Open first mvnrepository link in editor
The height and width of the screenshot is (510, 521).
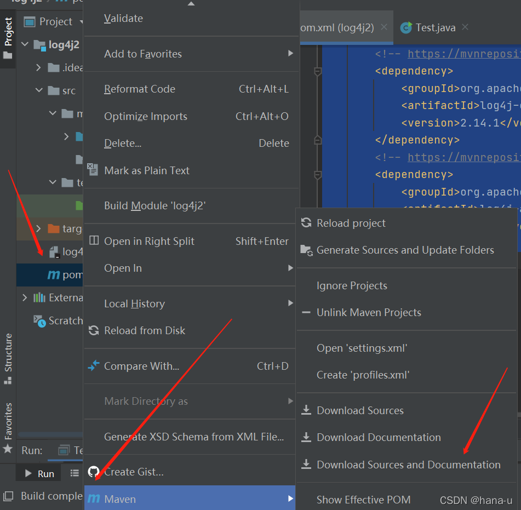464,54
